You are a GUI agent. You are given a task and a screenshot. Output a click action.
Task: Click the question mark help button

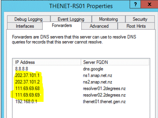pyautogui.click(x=135, y=4)
